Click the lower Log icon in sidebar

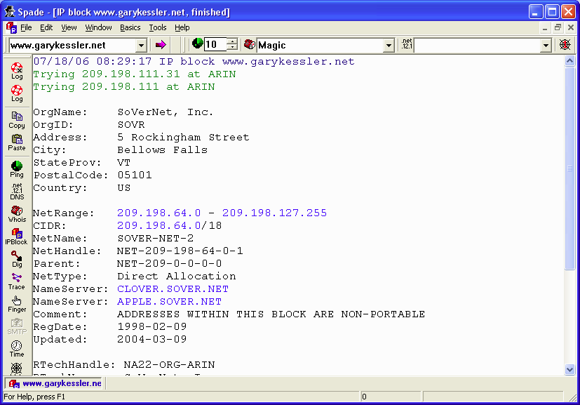pos(17,93)
